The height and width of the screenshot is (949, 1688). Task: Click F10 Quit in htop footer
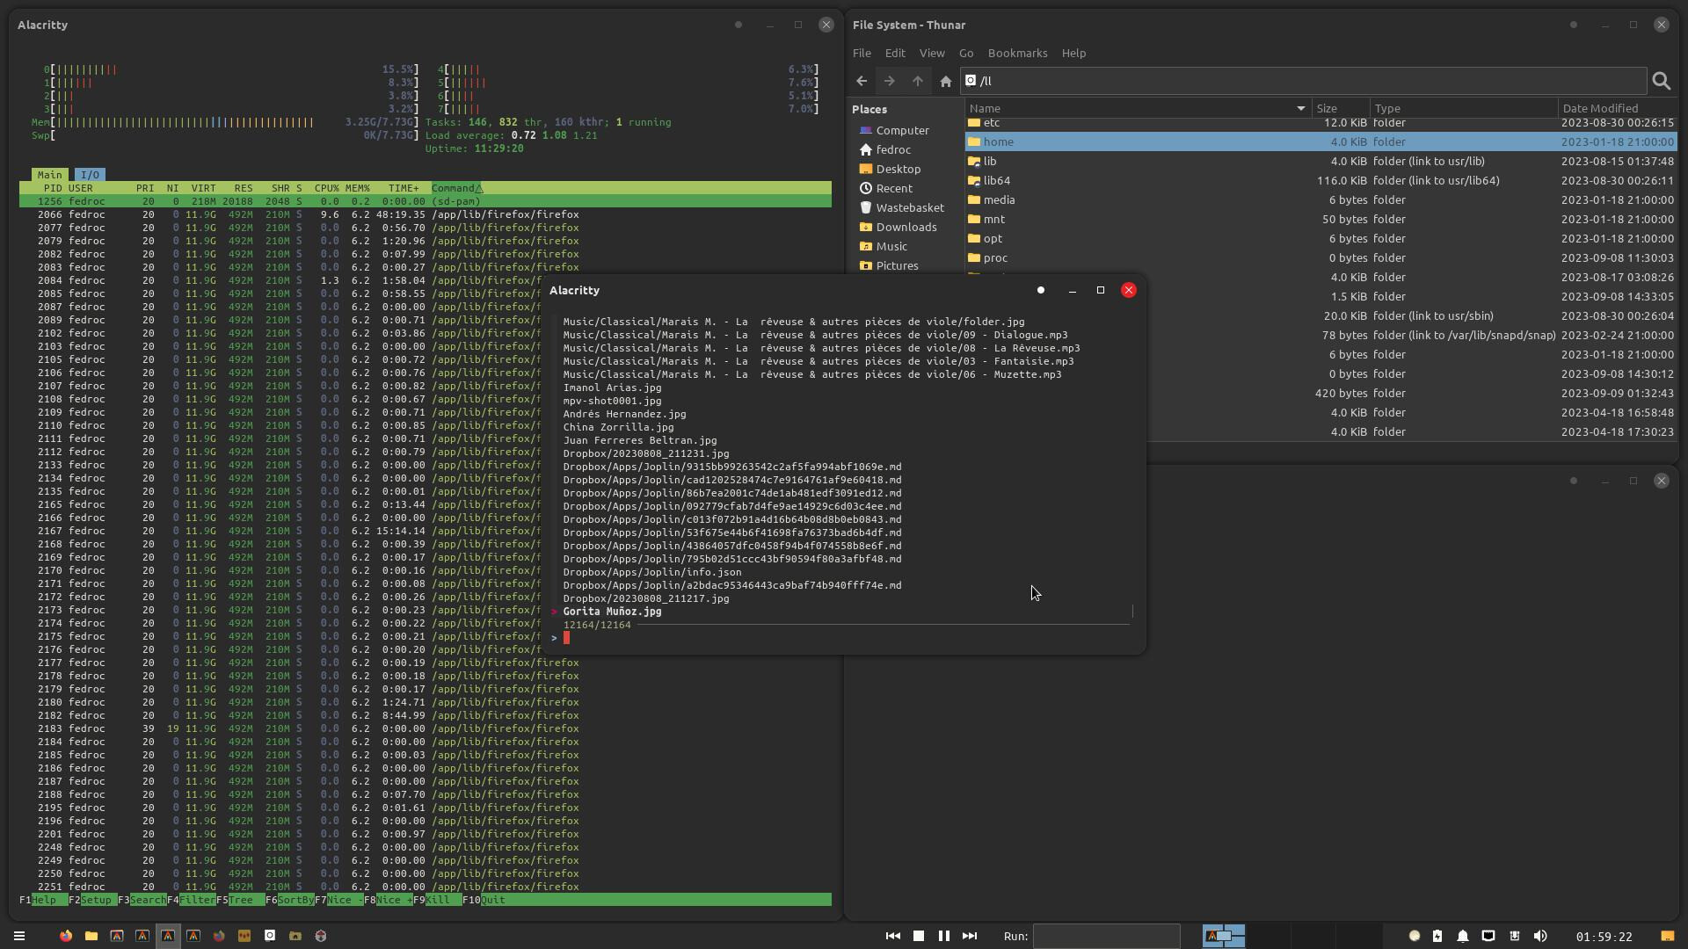pyautogui.click(x=485, y=900)
